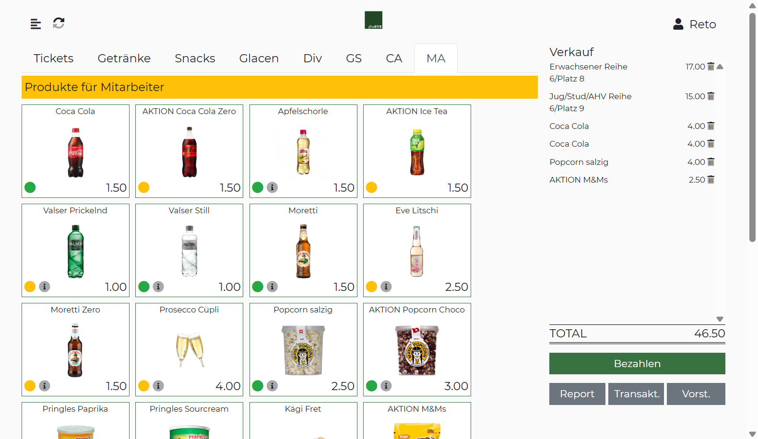Viewport: 758px width, 439px height.
Task: Go to the Glacen tab
Action: (x=259, y=58)
